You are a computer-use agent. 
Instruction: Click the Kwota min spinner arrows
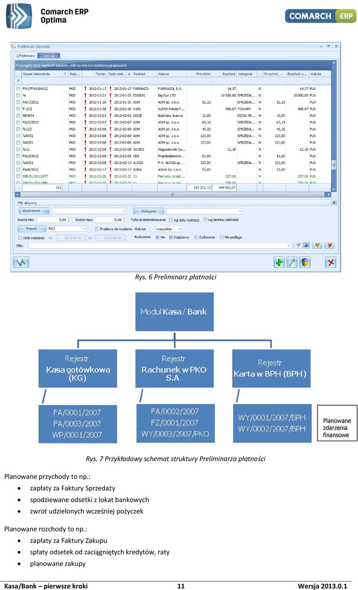69,220
